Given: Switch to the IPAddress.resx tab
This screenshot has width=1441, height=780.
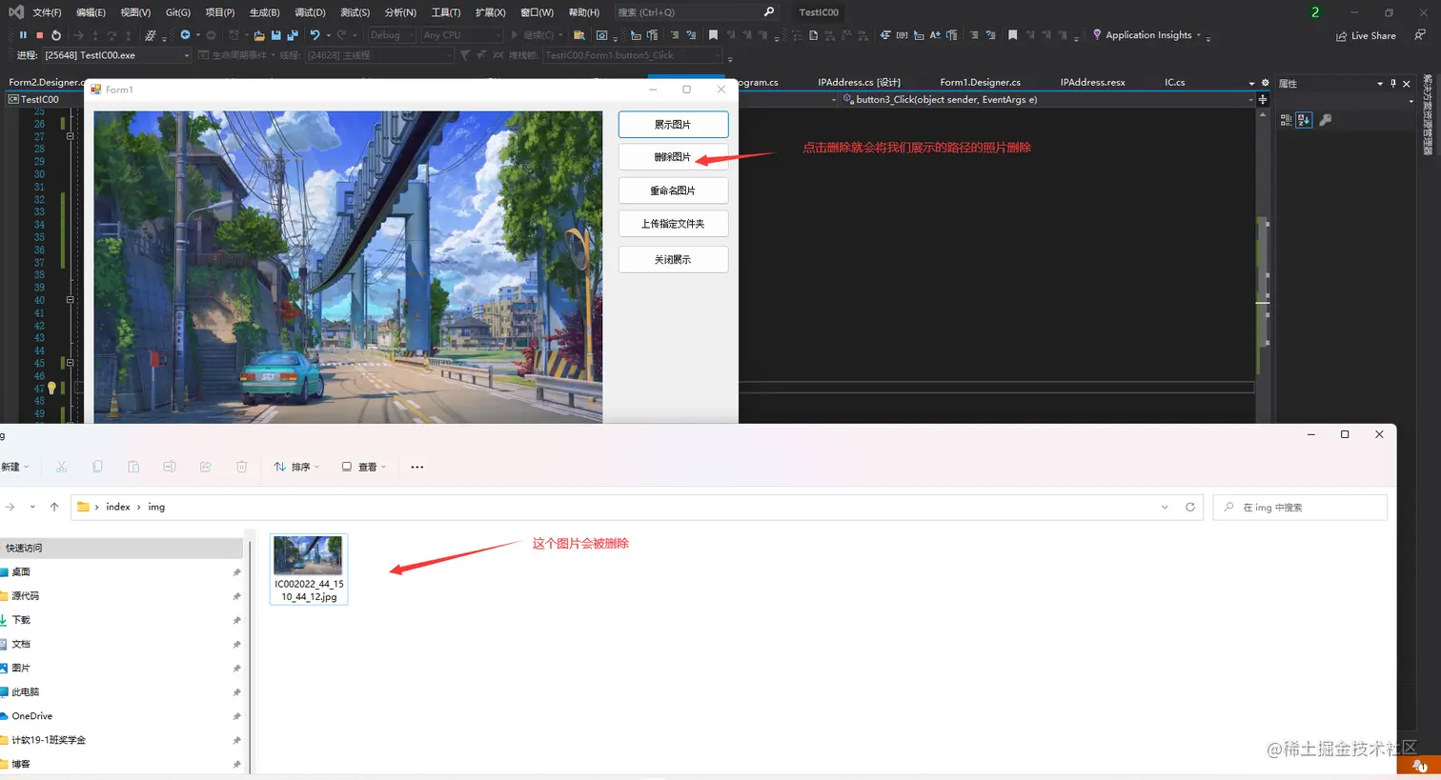Looking at the screenshot, I should (x=1092, y=83).
